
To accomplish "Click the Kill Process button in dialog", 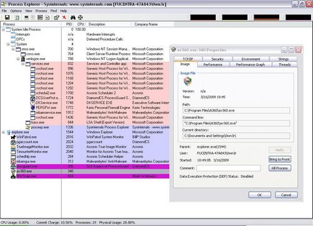I will point(280,168).
